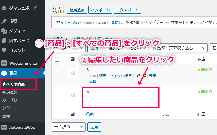Tick the checkbox for product B
The width and height of the screenshot is (217, 135).
tap(57, 70)
